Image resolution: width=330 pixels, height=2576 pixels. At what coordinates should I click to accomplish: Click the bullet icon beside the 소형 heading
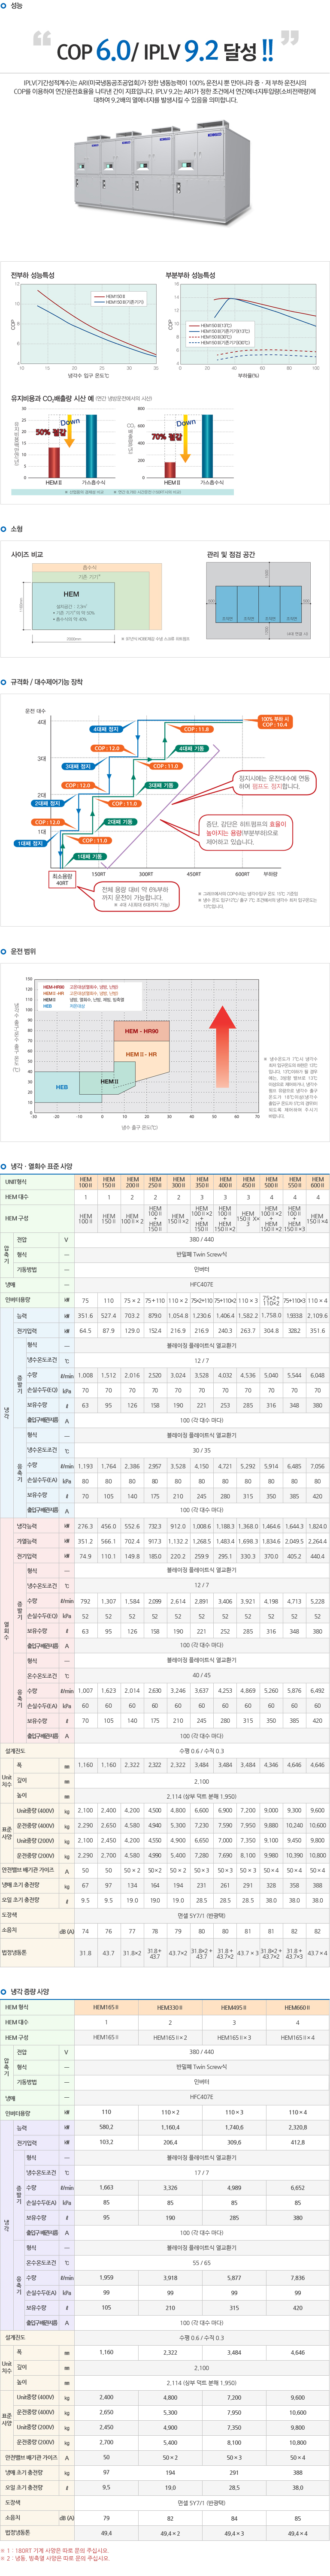click(4, 529)
